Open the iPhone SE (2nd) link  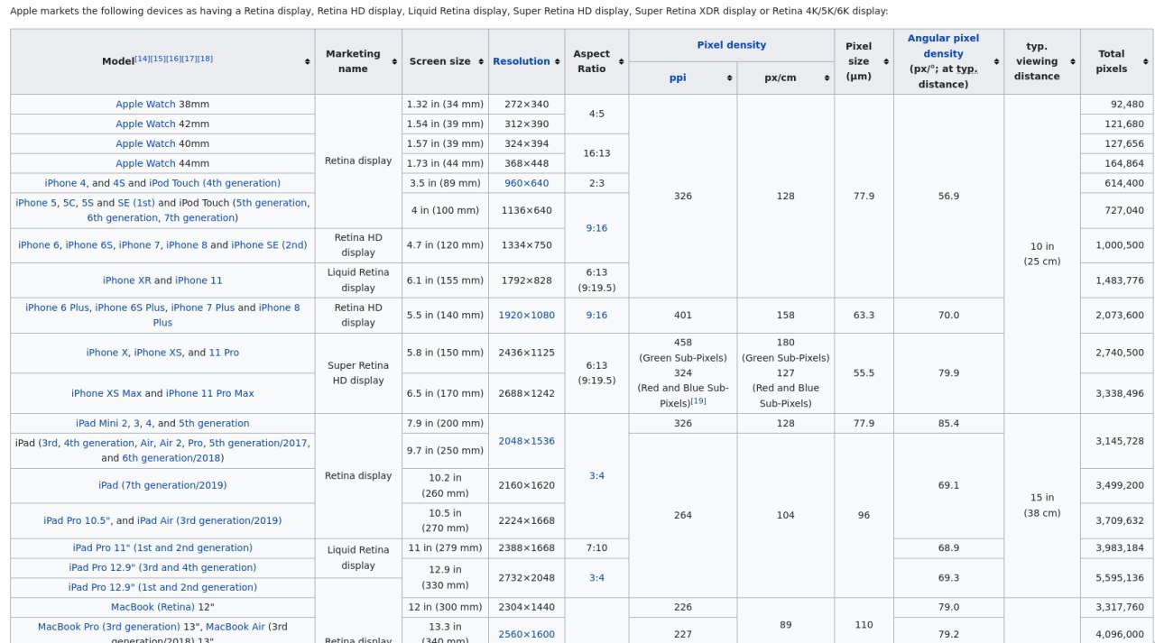(269, 245)
